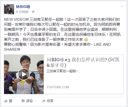This screenshot has height=107, width=128.
Task: Open the post options chevron menu
Action: point(122,6)
